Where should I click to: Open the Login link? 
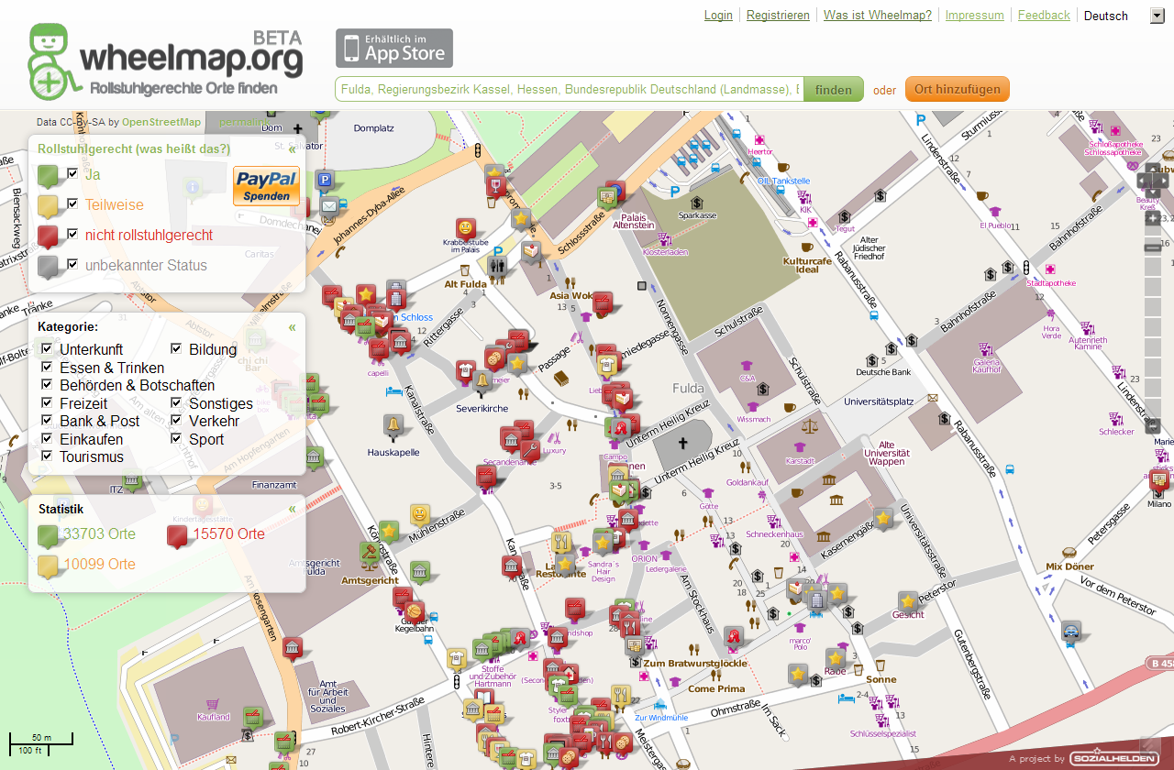point(718,15)
